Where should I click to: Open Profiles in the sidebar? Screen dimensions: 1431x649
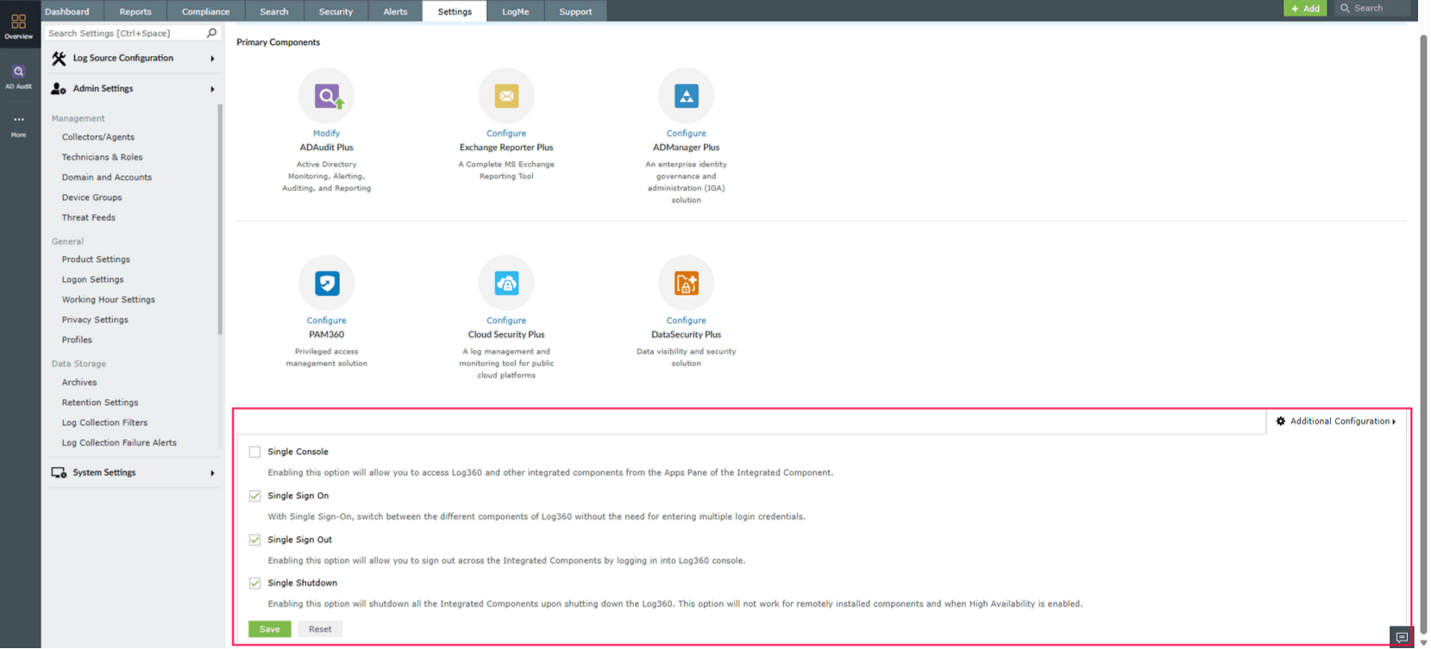coord(77,340)
